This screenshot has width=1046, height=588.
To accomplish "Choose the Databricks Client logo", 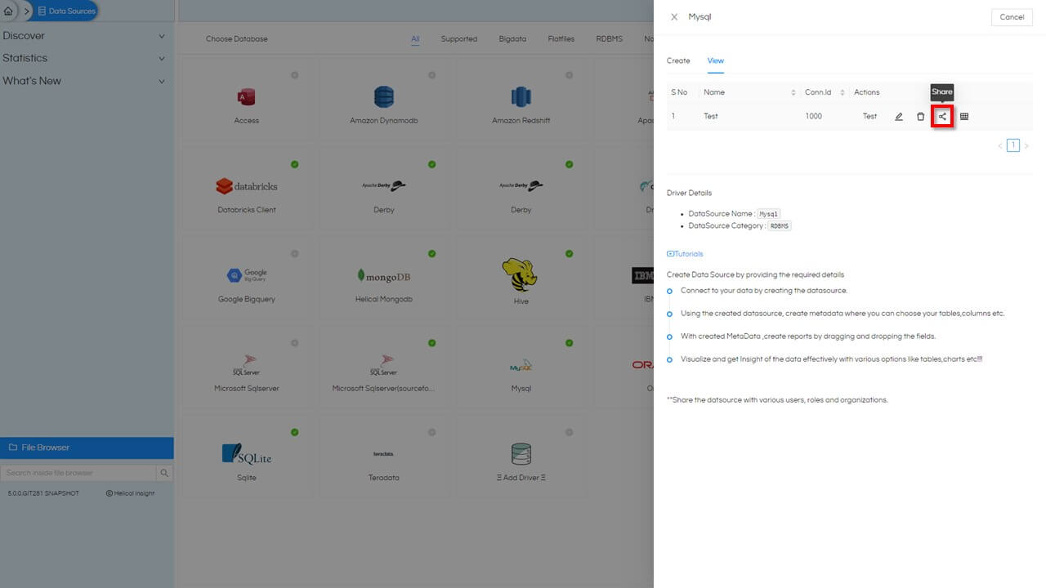I will point(246,186).
